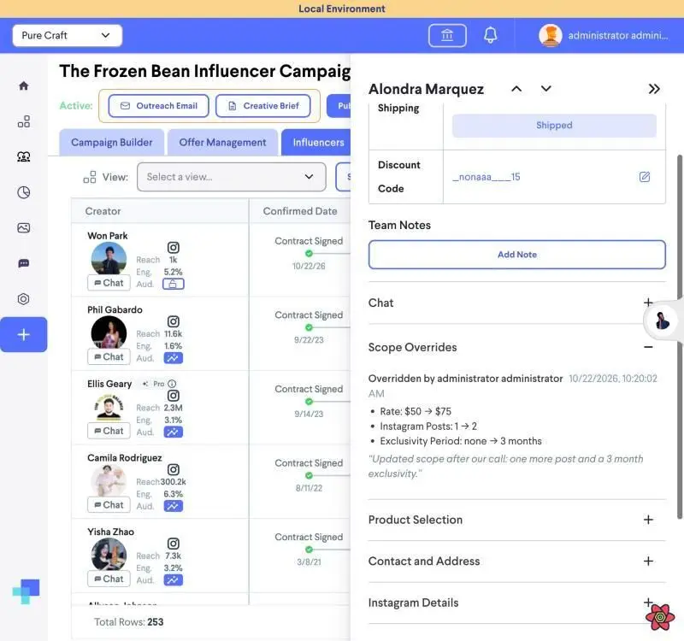
Task: Open the floating user avatar bubble
Action: click(x=662, y=320)
